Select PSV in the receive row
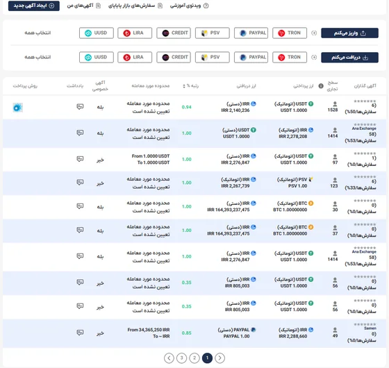This screenshot has height=368, width=389. (212, 57)
